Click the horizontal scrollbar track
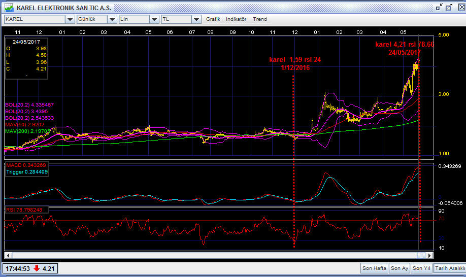 (214, 255)
